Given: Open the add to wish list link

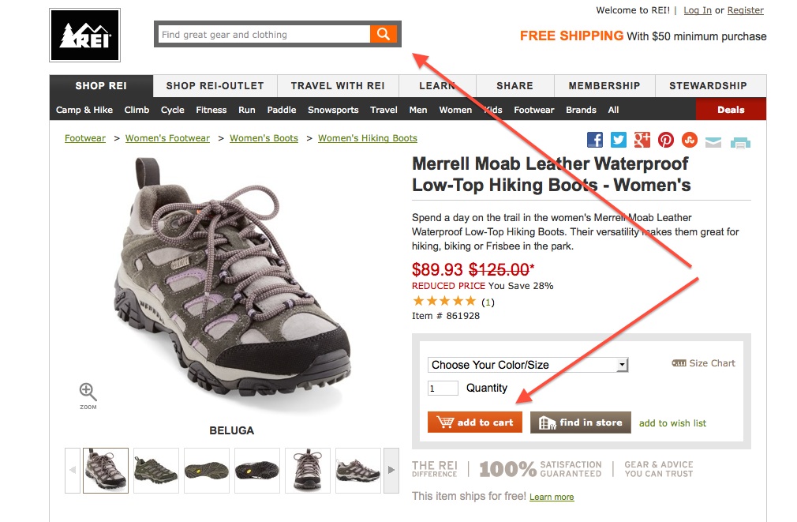Looking at the screenshot, I should tap(672, 423).
